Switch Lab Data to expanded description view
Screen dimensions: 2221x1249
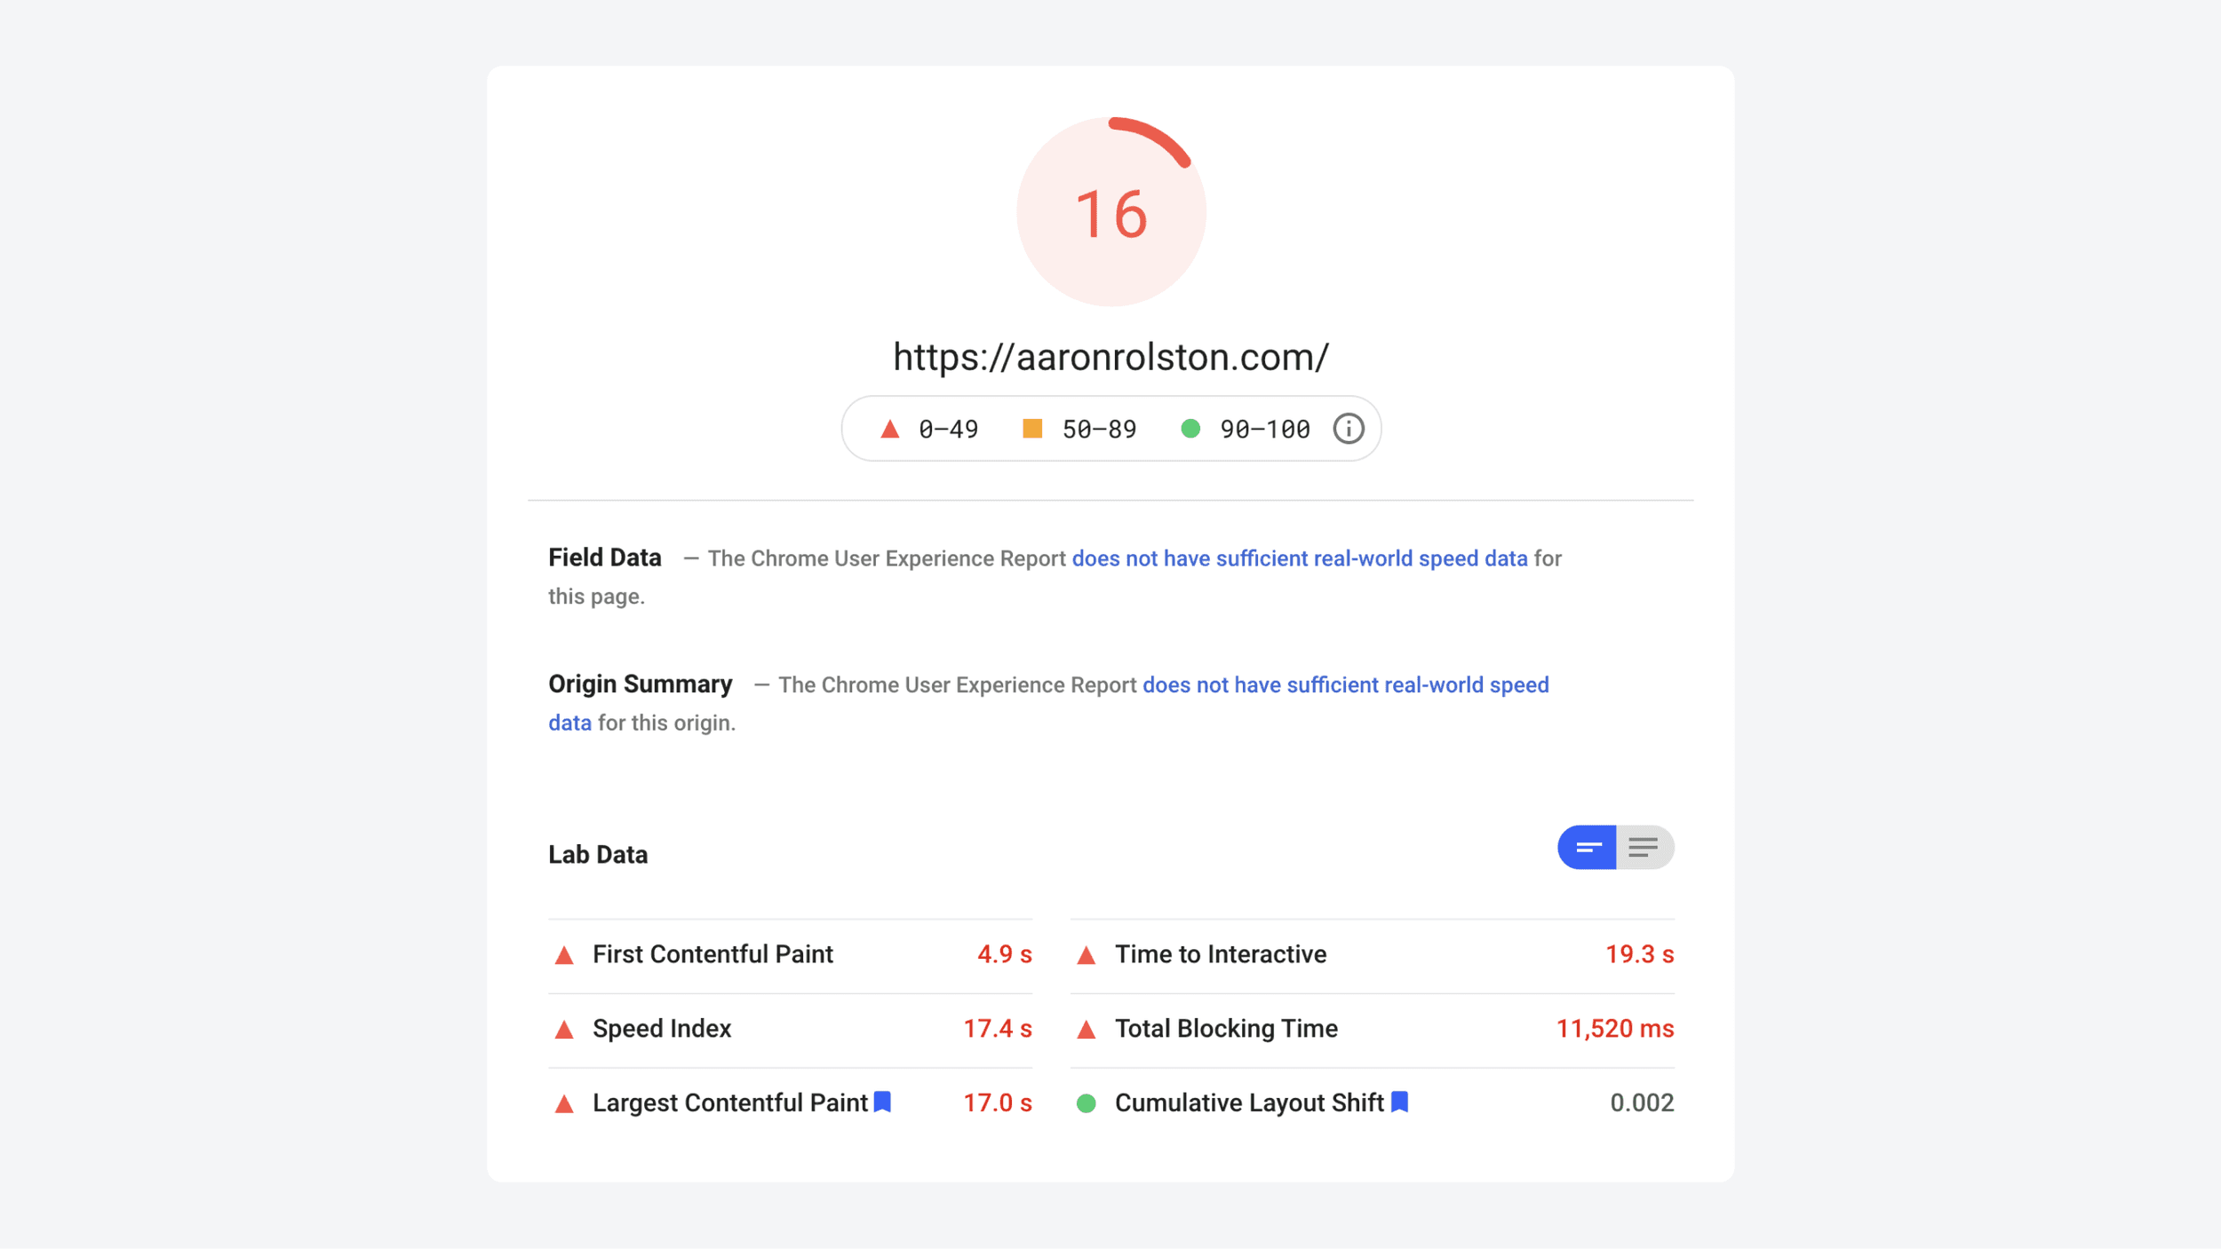pos(1644,848)
